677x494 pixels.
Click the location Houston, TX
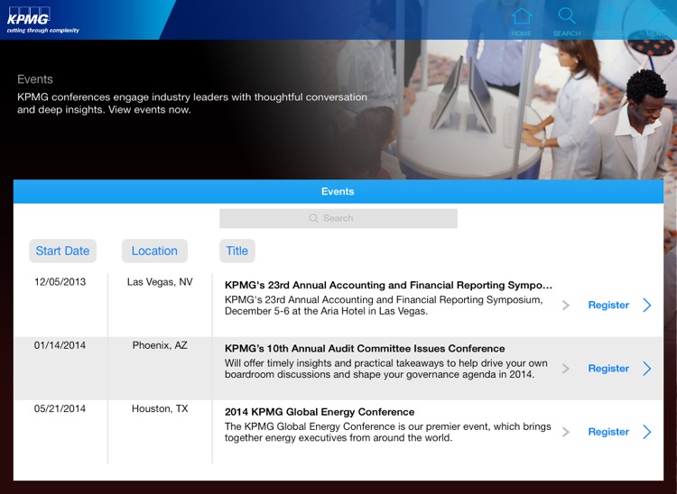160,408
